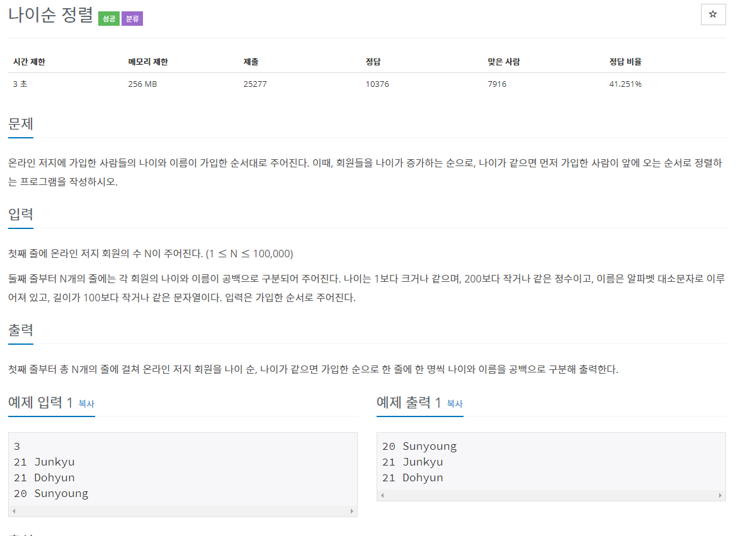Click '20 Sunyoung' in example input

[51, 493]
